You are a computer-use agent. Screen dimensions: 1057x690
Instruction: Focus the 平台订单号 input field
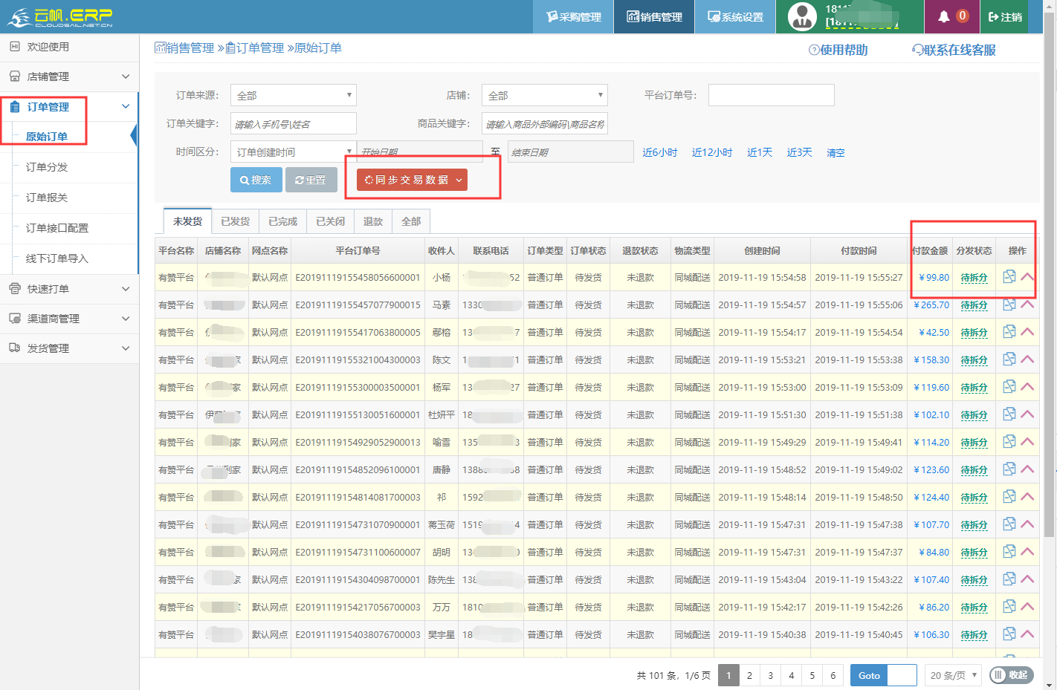click(772, 95)
